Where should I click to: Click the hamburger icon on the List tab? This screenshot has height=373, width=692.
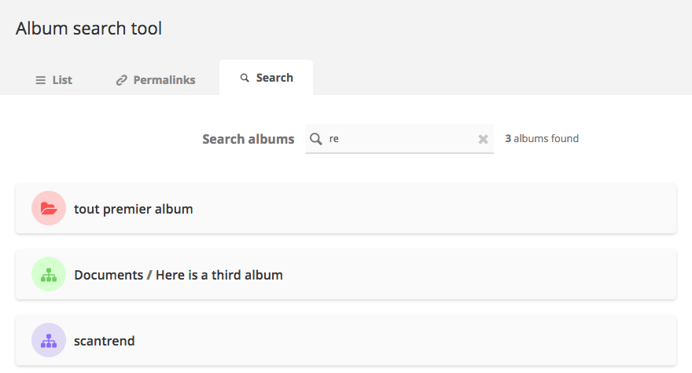[x=41, y=80]
